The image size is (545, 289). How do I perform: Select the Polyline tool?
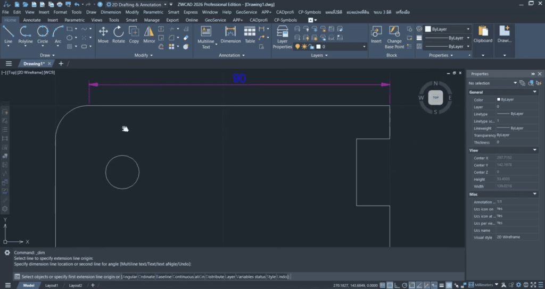point(26,35)
